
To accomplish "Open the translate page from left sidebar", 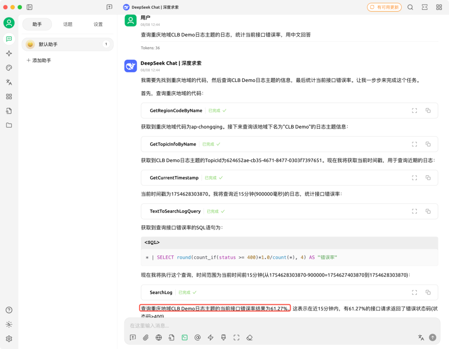I will (x=9, y=82).
